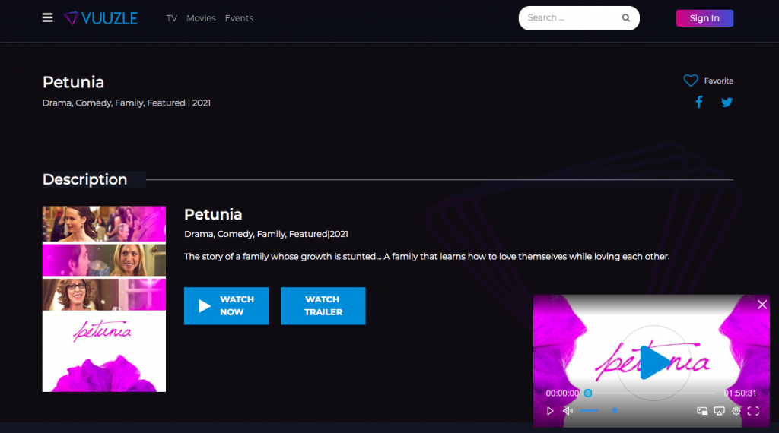Screen dimensions: 779x433
Task: Share on Twitter
Action: 727,102
